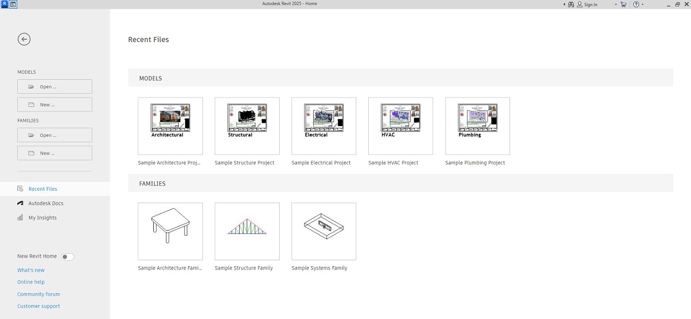Open Sample Architecture Family table thumbnail
The height and width of the screenshot is (319, 691).
tap(170, 231)
